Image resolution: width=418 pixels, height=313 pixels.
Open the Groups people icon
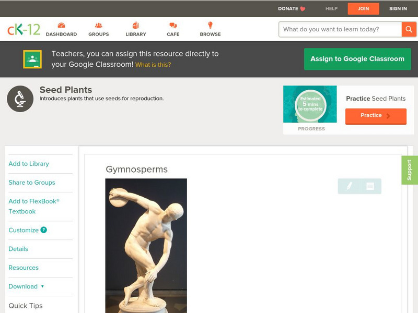[99, 25]
